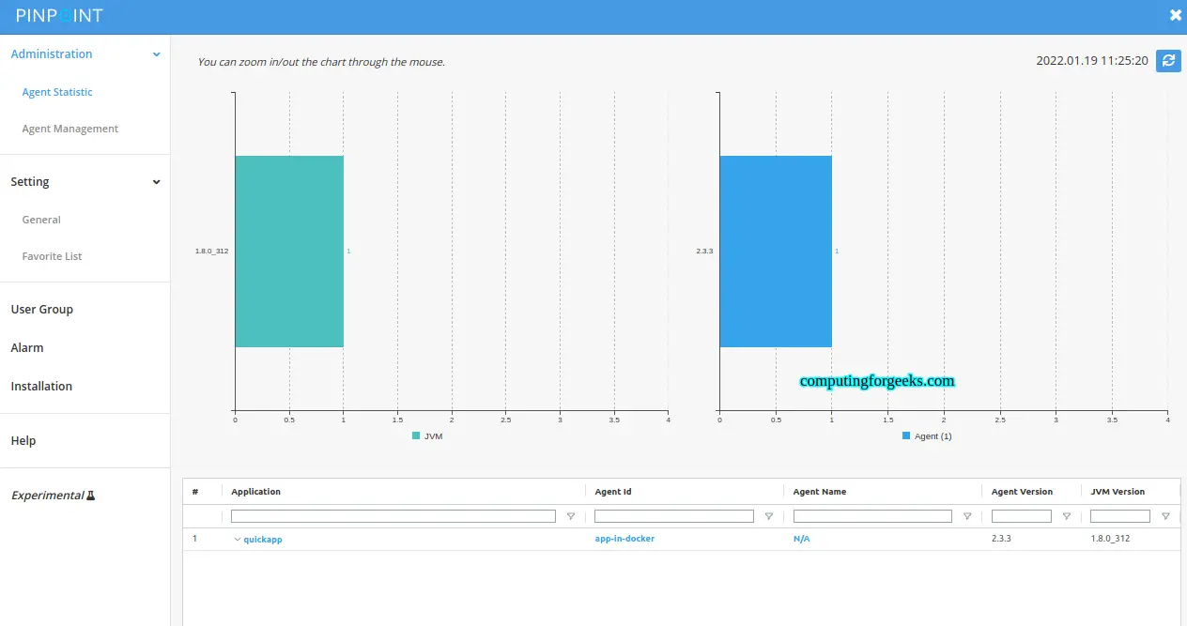Collapse the Setting section
Screen dimensions: 1187x626
coord(155,181)
